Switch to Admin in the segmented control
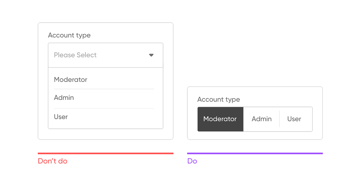Image resolution: width=360 pixels, height=182 pixels. (262, 119)
